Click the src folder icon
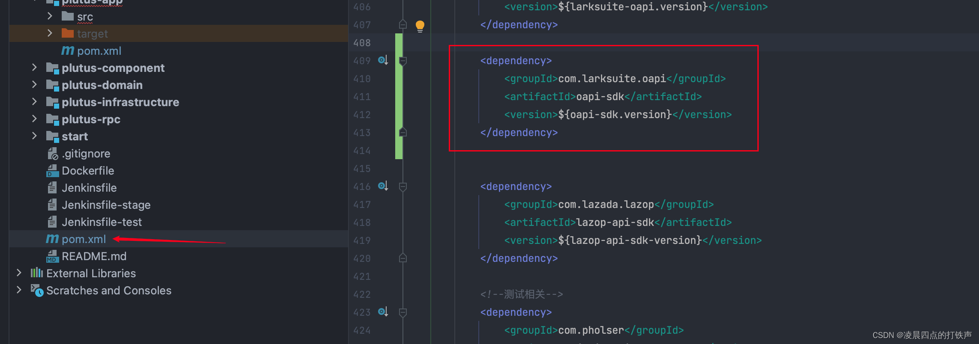 (68, 16)
